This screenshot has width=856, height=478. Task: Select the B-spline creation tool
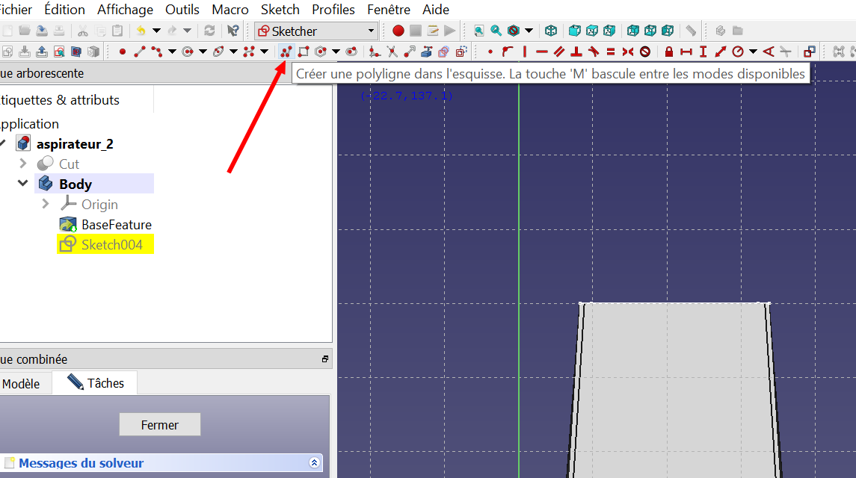pos(249,52)
